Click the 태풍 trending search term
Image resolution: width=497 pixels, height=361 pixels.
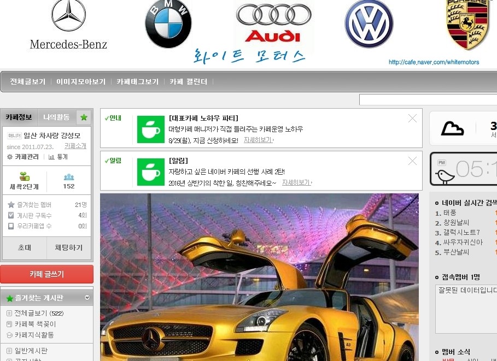450,213
